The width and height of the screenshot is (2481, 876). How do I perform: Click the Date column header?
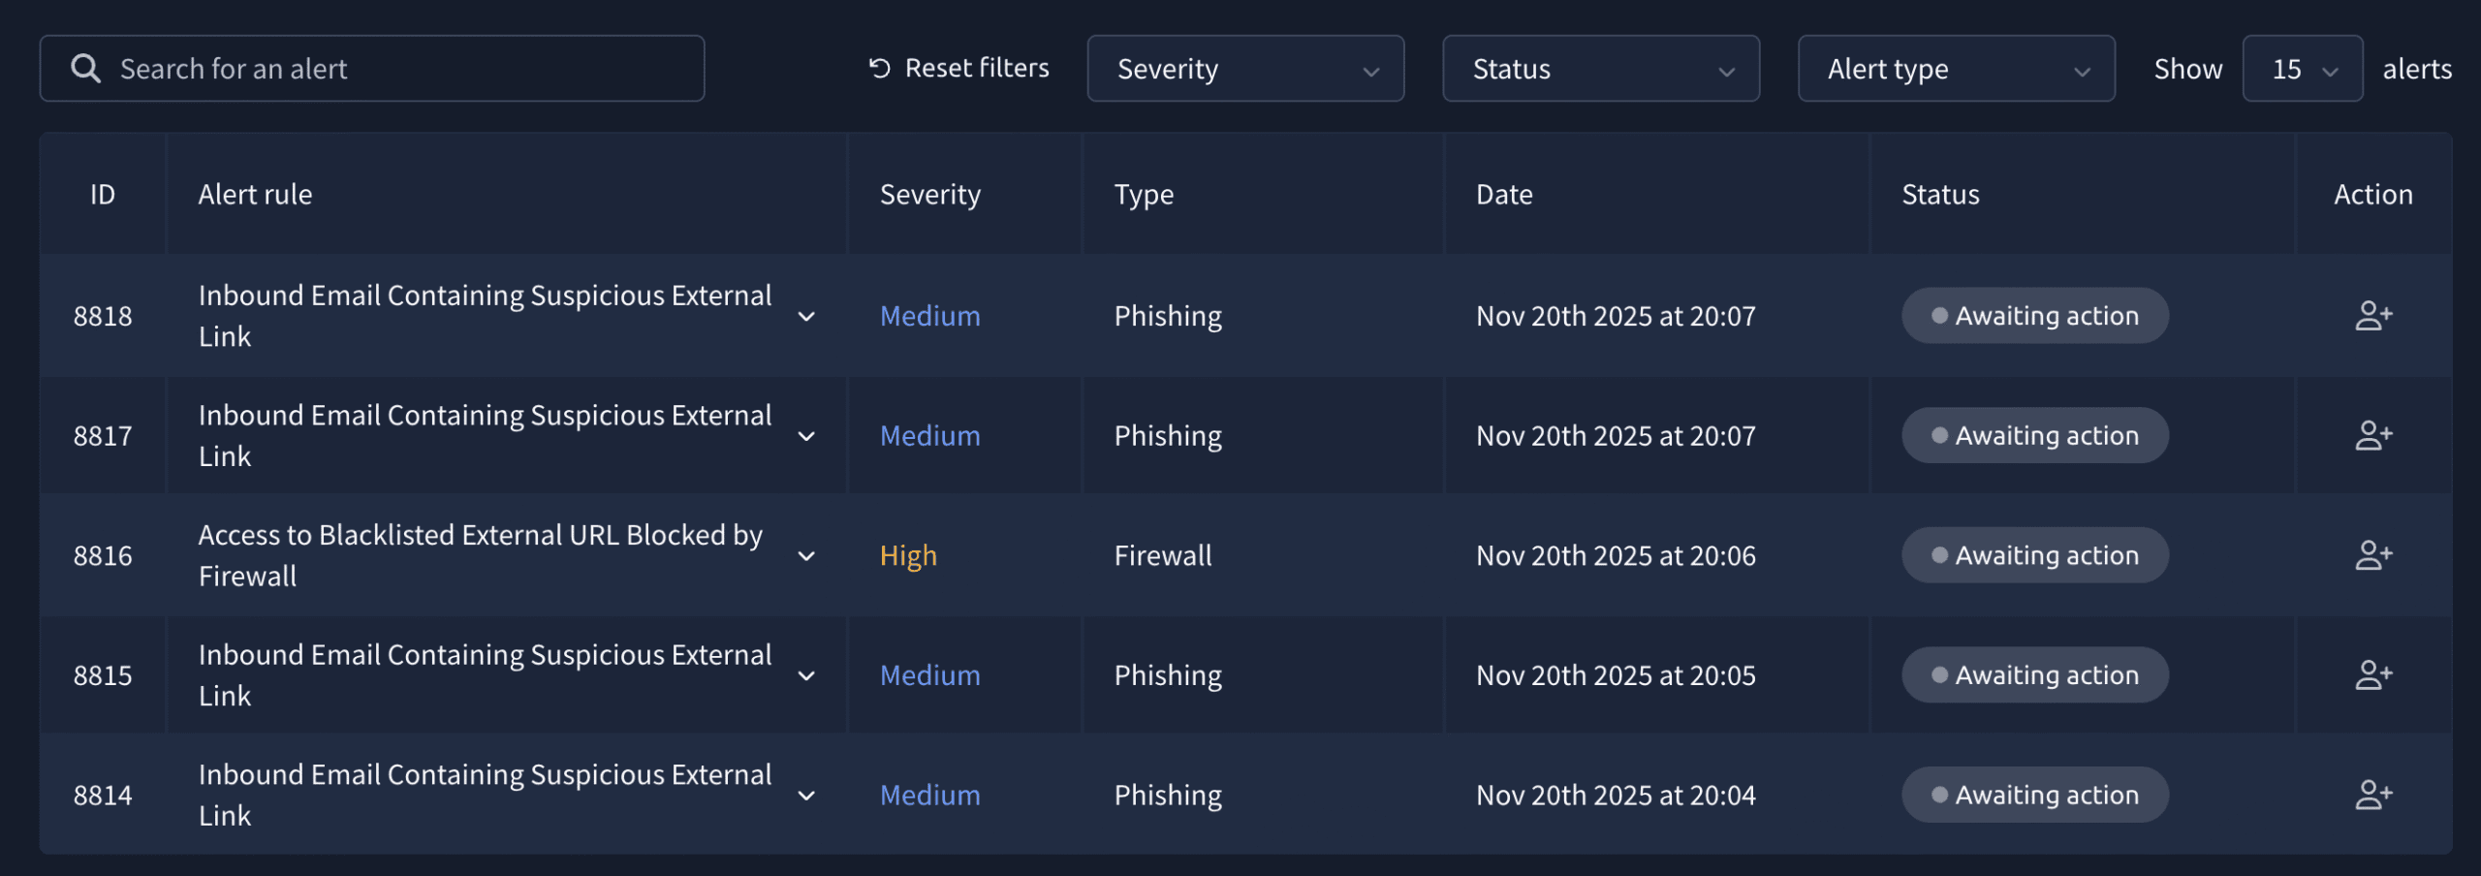point(1504,195)
